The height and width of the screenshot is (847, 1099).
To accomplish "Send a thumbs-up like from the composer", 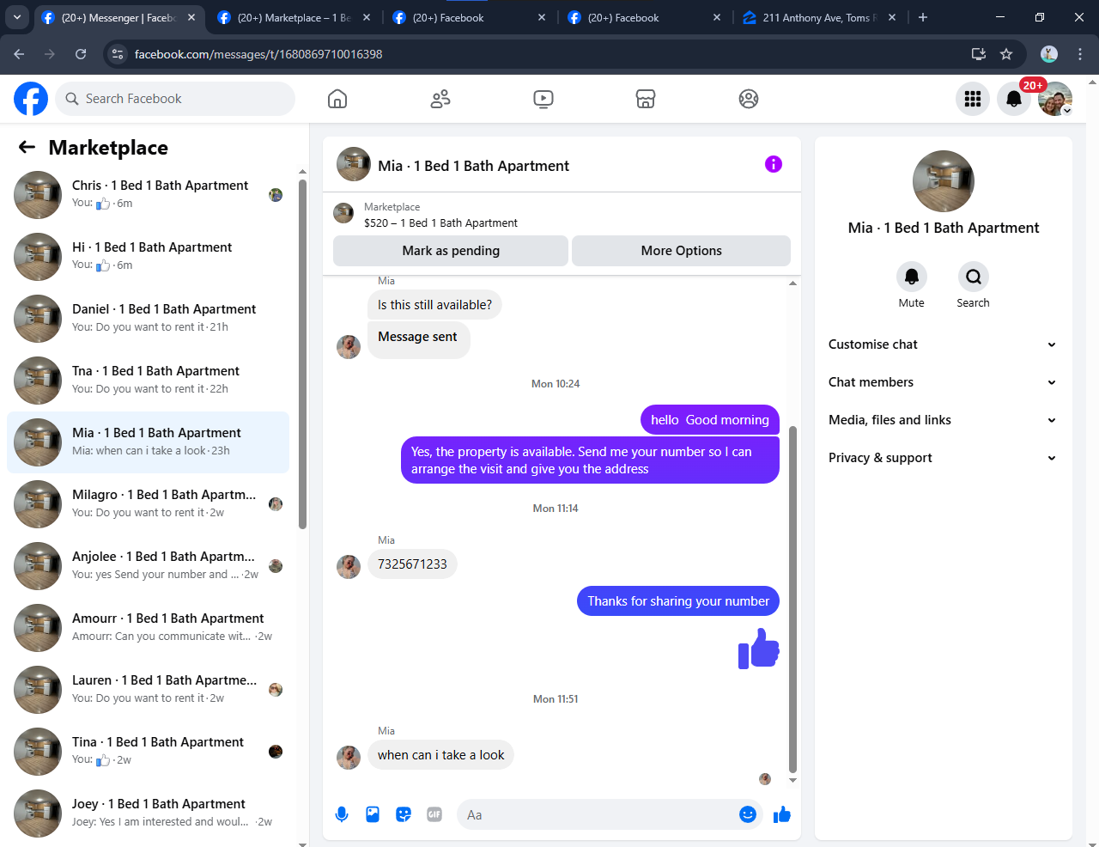I will point(782,814).
